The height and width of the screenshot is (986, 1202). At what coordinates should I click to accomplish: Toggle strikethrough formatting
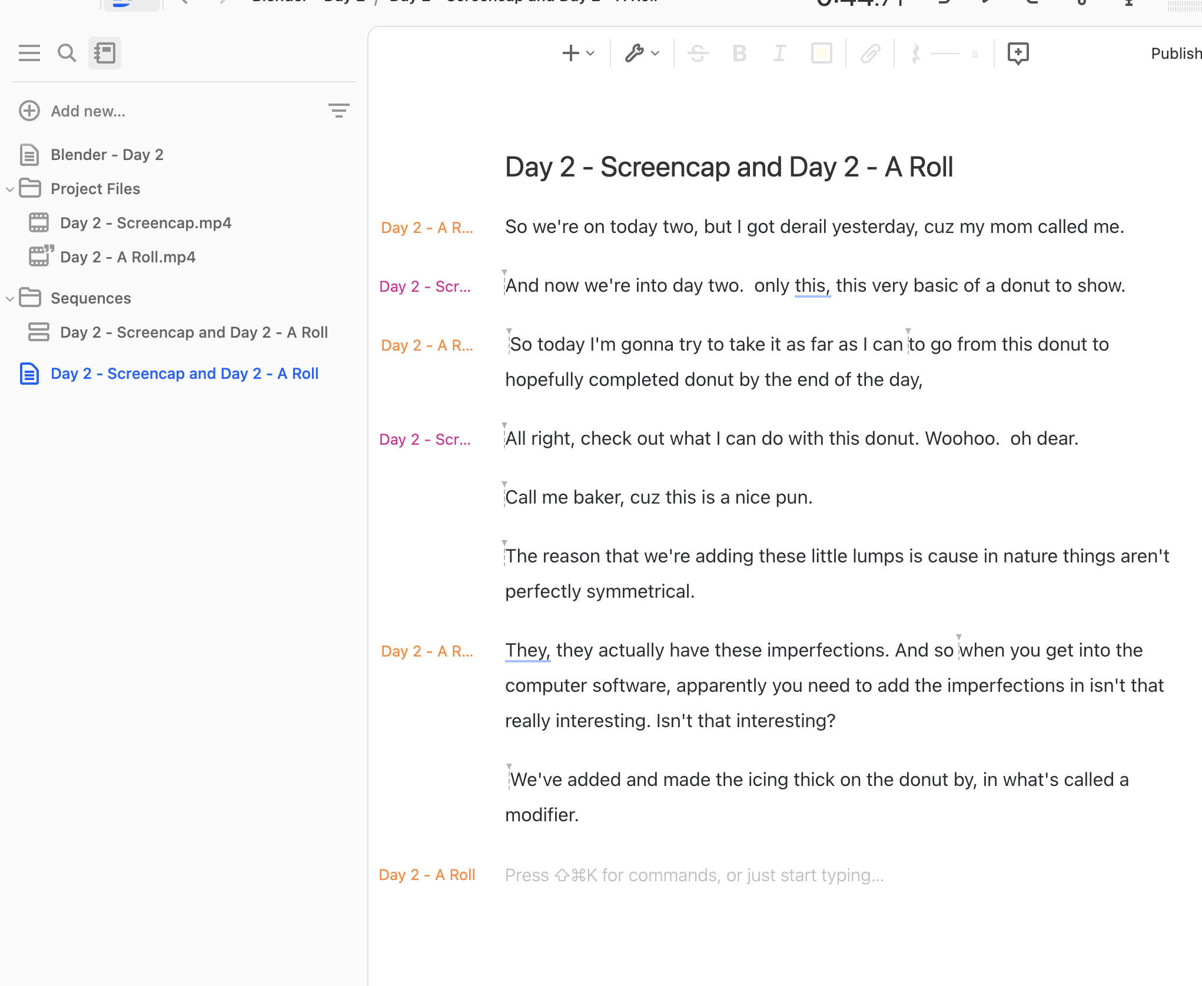[698, 54]
